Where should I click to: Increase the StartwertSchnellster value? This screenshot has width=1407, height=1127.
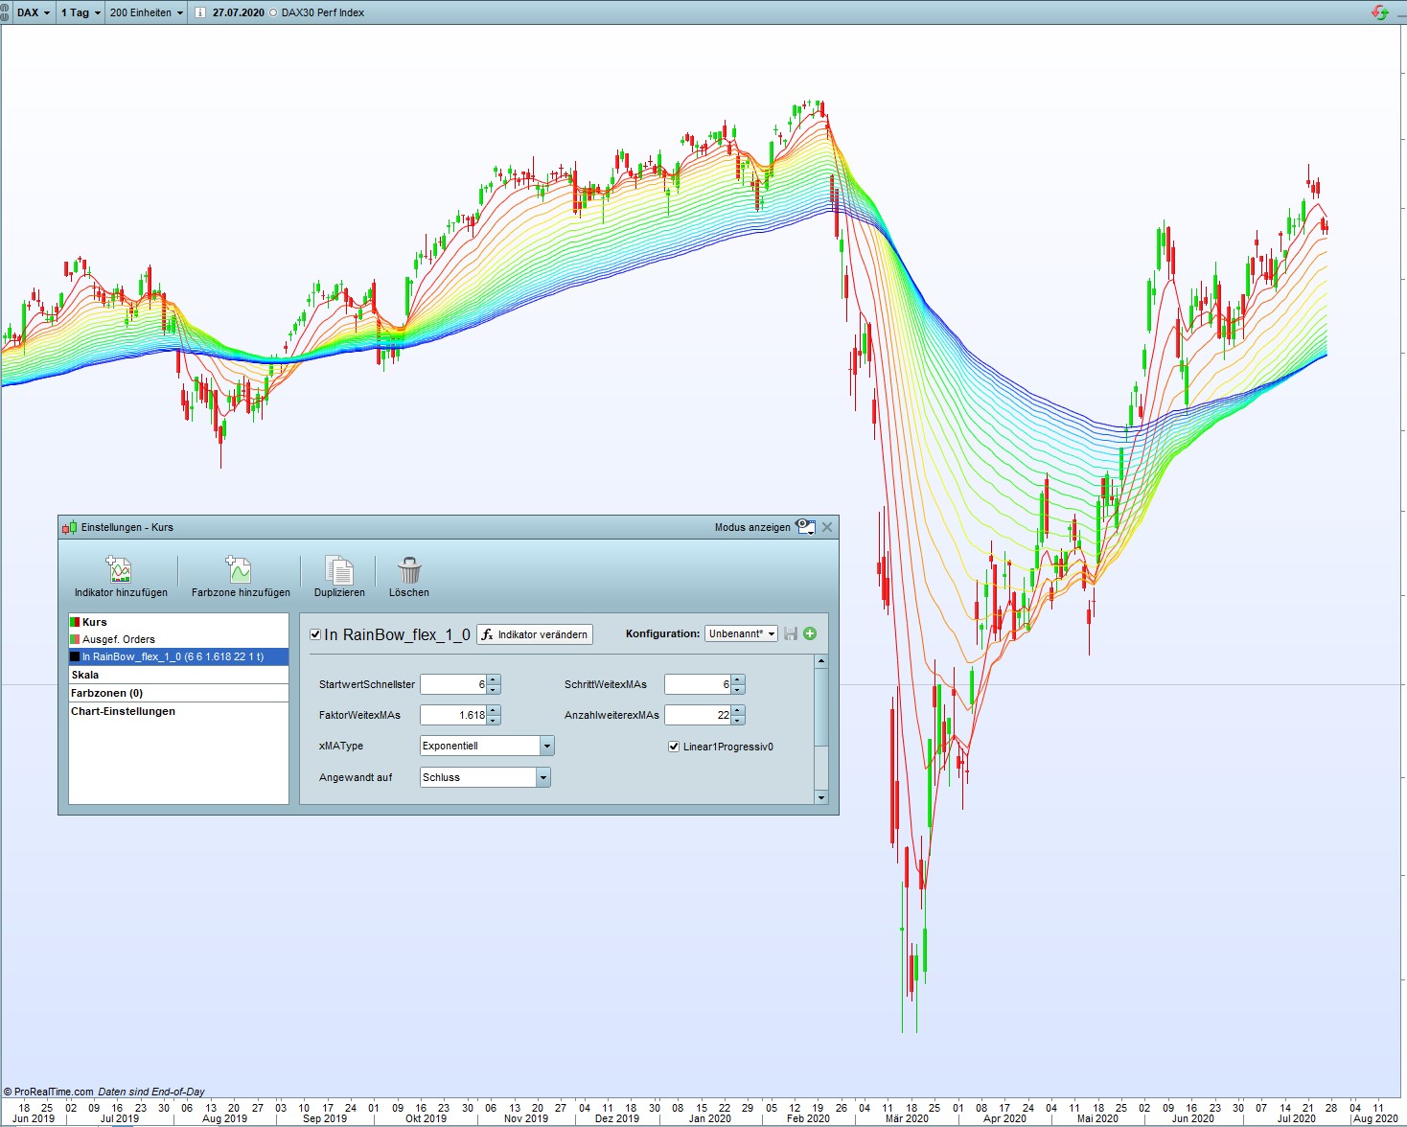[494, 679]
